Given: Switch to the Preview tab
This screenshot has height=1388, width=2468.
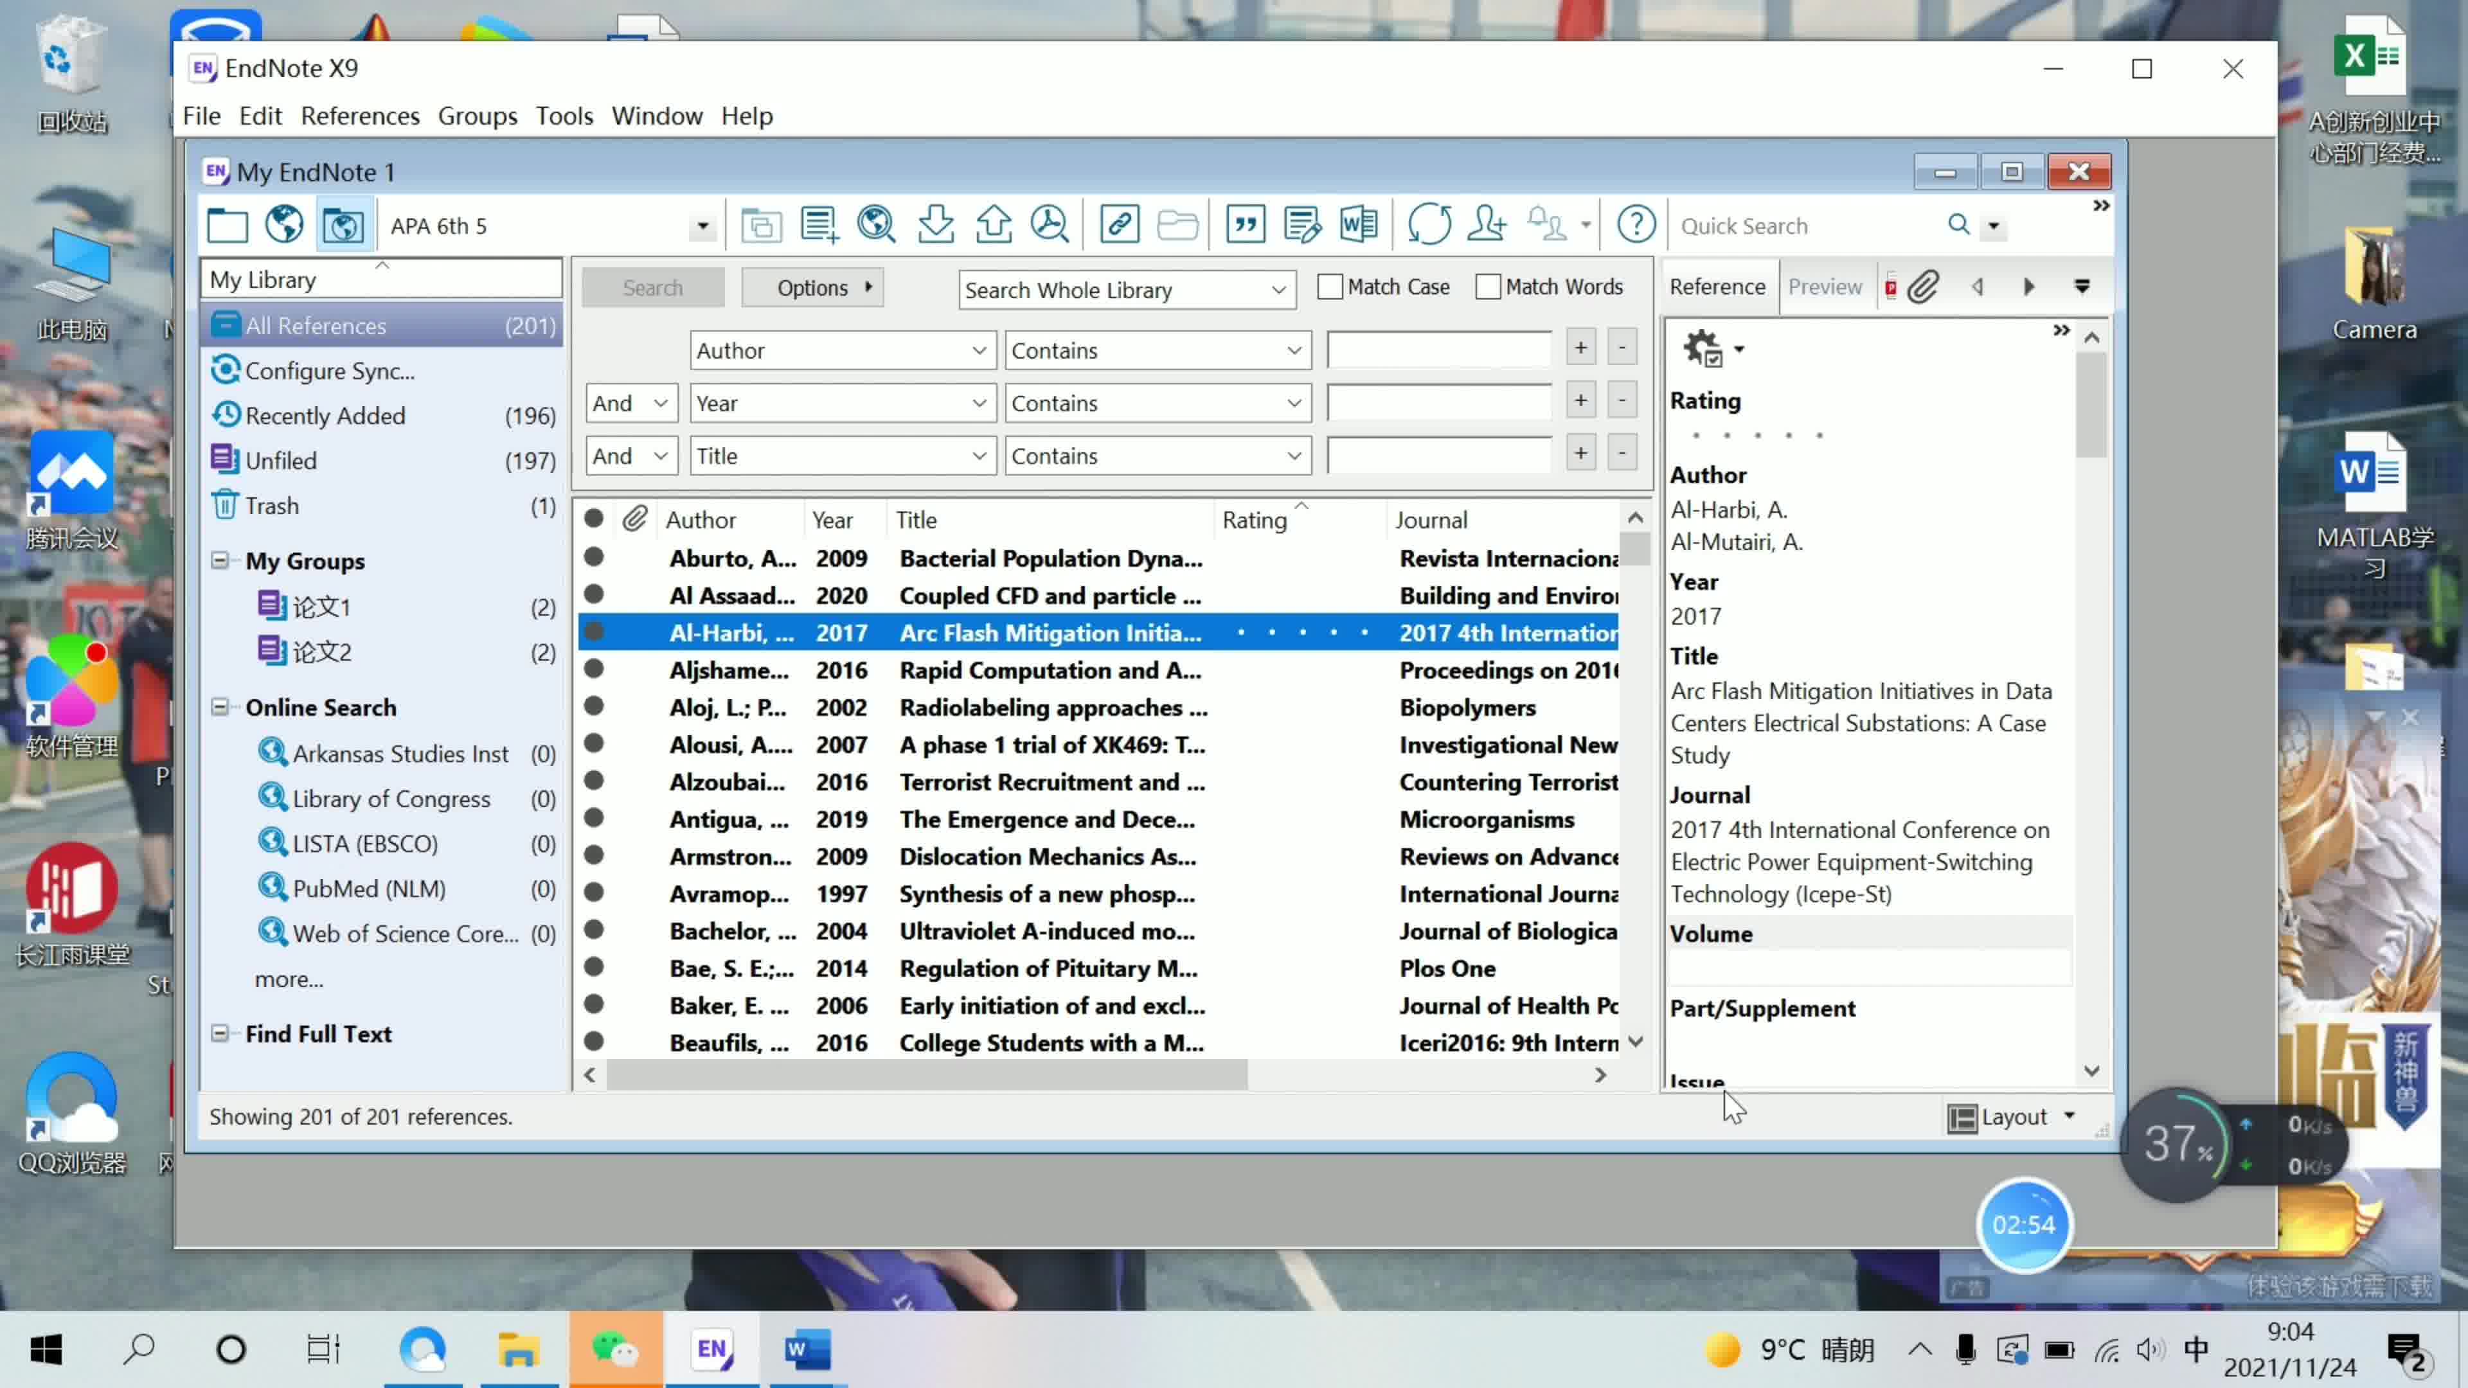Looking at the screenshot, I should 1824,287.
